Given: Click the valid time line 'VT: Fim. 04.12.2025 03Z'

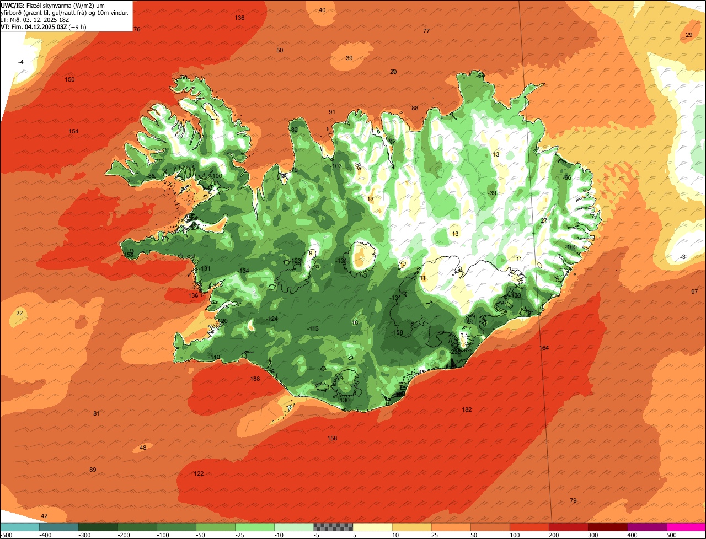Looking at the screenshot, I should [34, 27].
